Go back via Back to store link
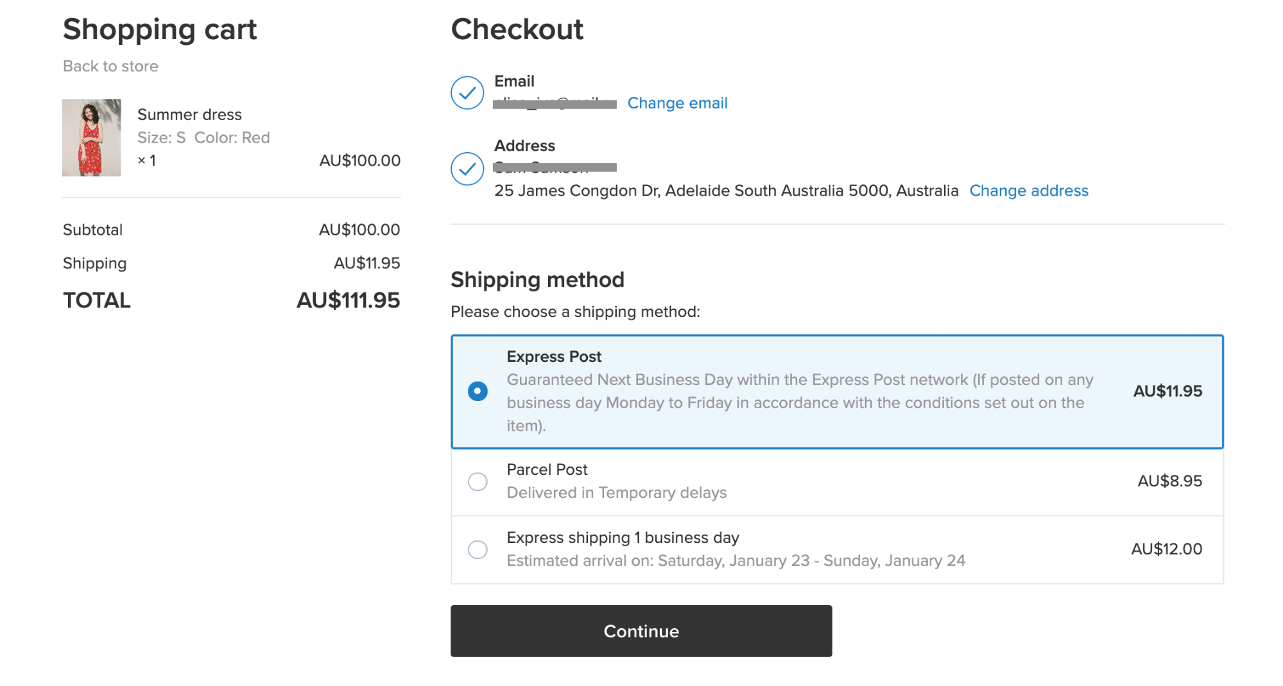This screenshot has height=686, width=1283. 110,66
